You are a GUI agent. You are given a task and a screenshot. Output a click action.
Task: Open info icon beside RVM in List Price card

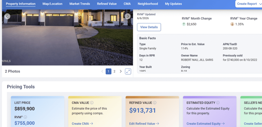pyautogui.click(x=26, y=117)
